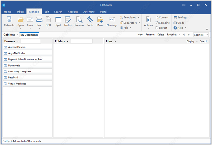Expand the Cabinets ribbon button dropdown arrow
The width and height of the screenshot is (212, 145).
pos(9,28)
